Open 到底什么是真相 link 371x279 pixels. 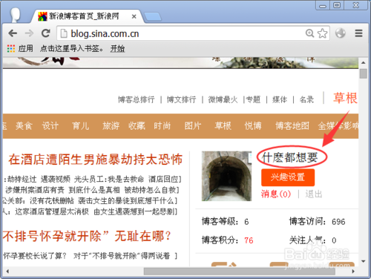pos(94,190)
